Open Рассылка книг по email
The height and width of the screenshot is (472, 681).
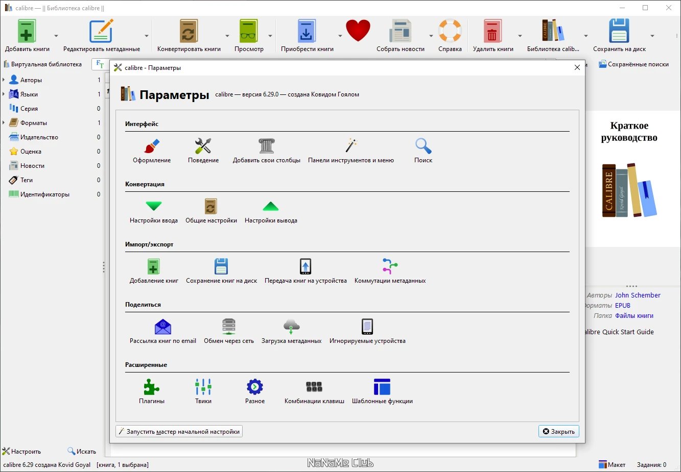coord(163,332)
